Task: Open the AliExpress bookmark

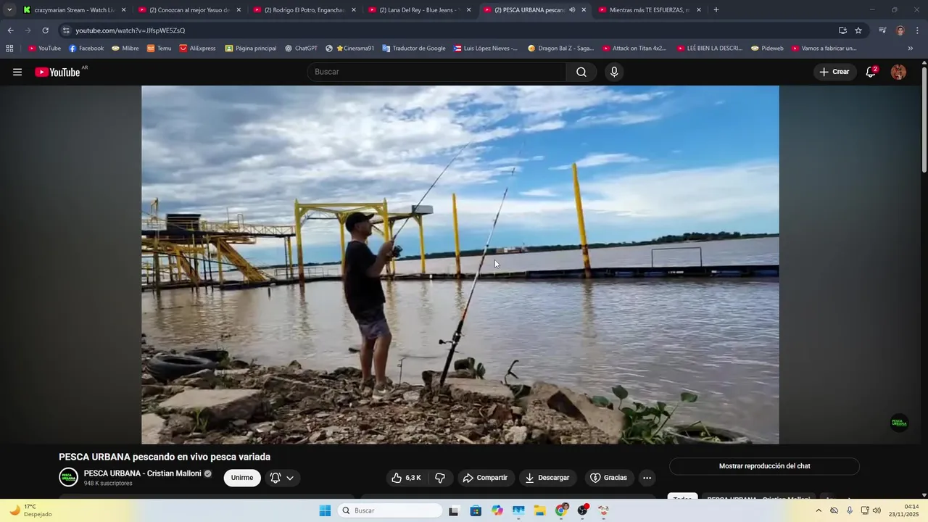Action: (x=198, y=49)
